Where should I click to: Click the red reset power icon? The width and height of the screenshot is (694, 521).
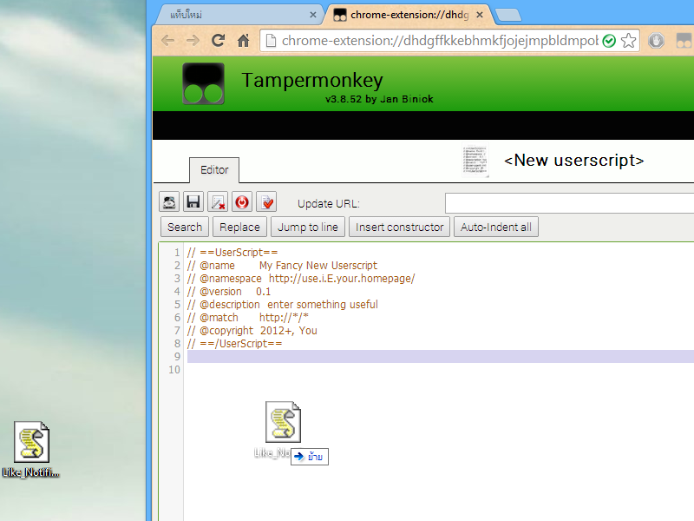[242, 202]
